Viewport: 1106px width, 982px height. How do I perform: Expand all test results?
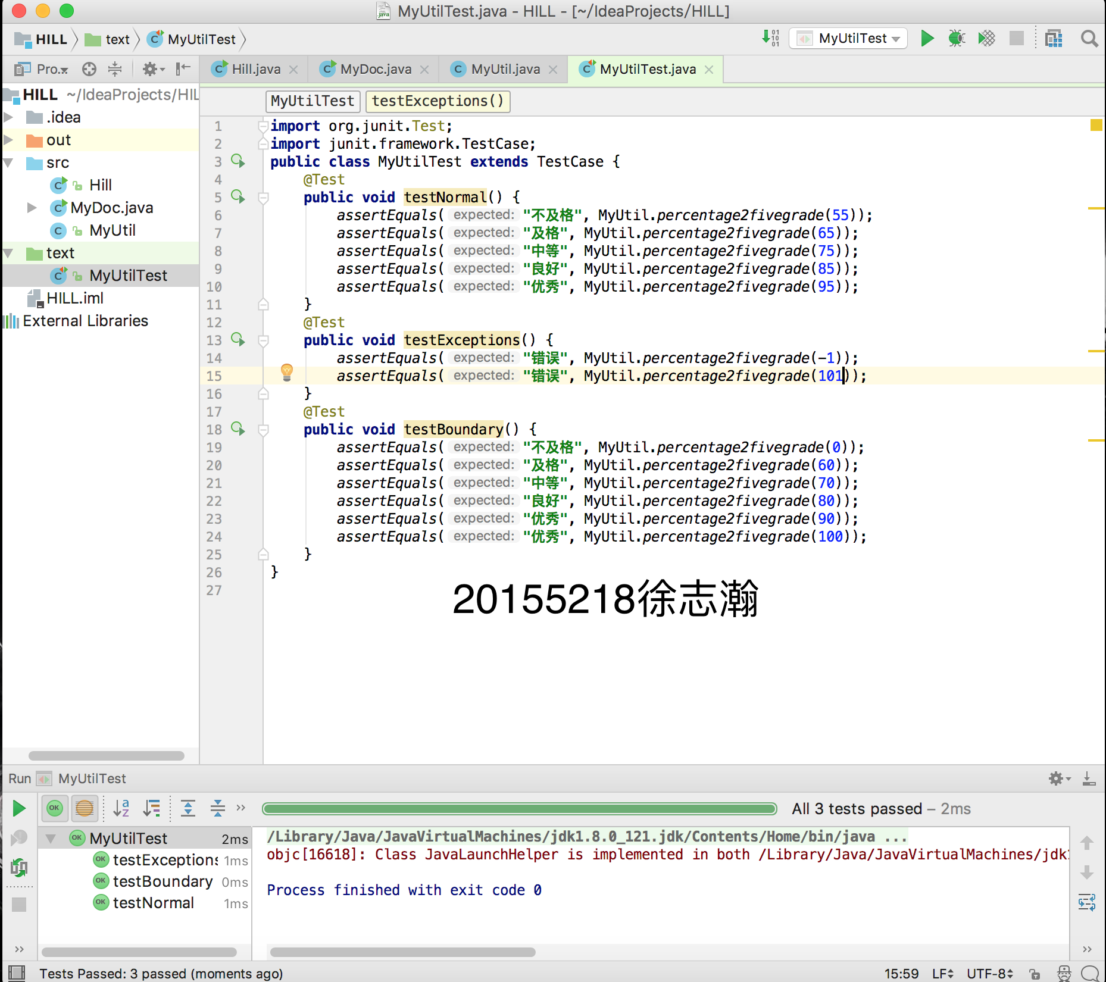(x=188, y=808)
